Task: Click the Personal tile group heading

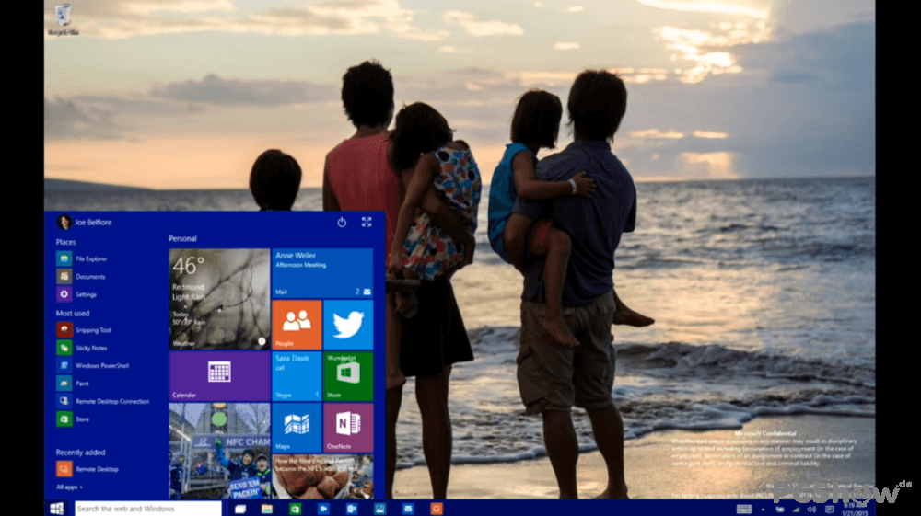Action: coord(182,238)
